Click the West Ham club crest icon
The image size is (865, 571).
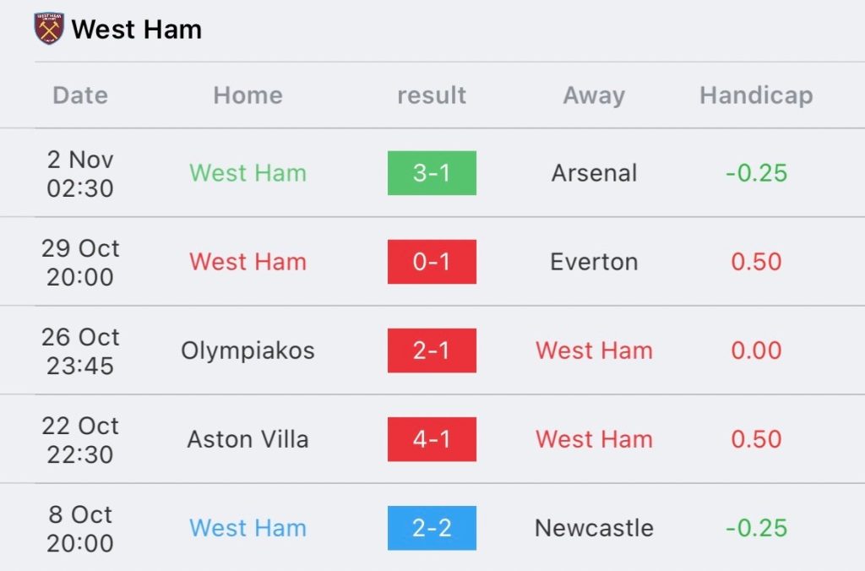coord(49,30)
